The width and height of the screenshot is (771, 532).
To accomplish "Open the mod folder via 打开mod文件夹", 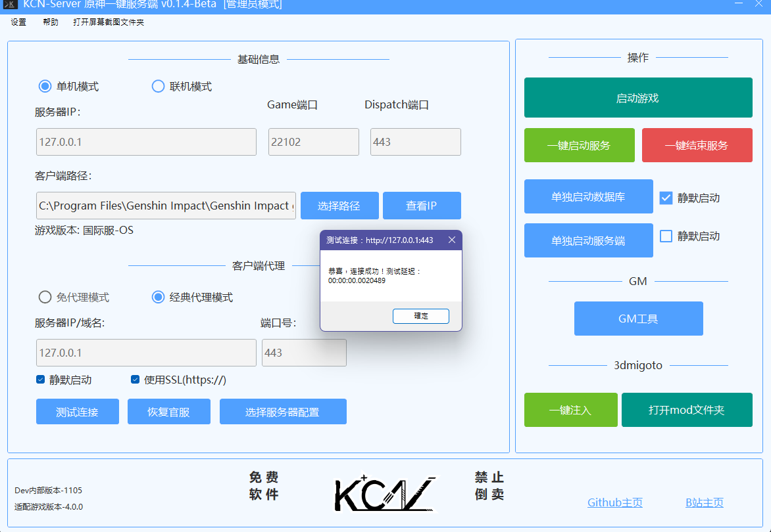I will (x=687, y=409).
